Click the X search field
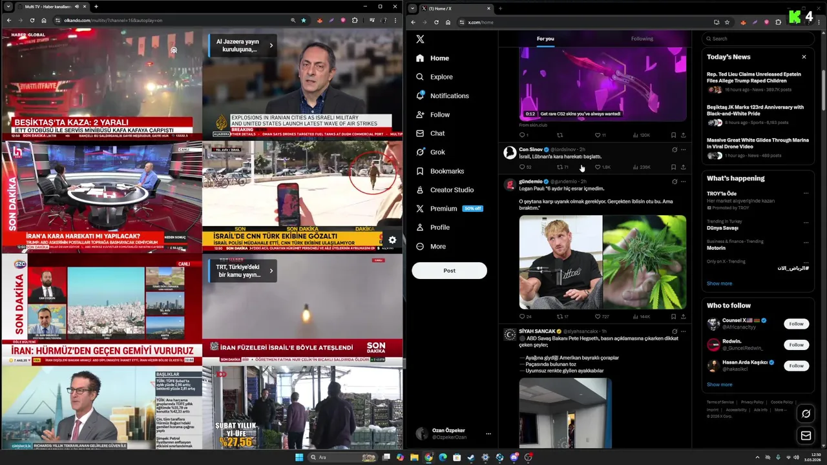The height and width of the screenshot is (465, 827). point(758,39)
